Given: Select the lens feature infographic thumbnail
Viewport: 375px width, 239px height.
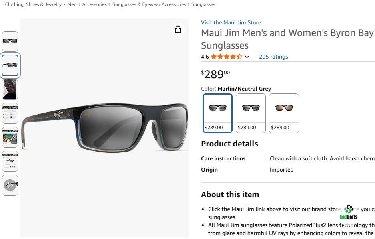Looking at the screenshot, I should (10, 113).
